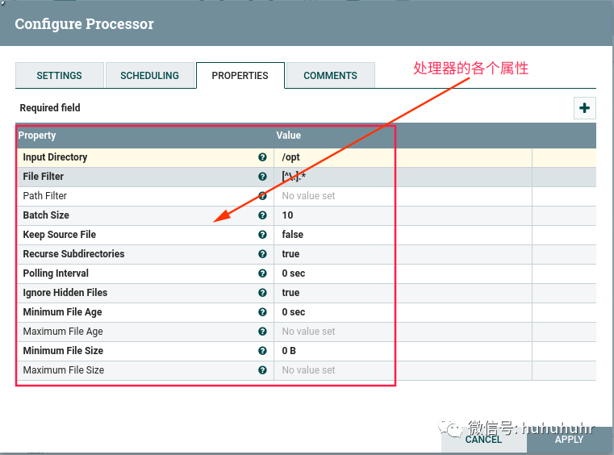Show help for Keep Source File property
The image size is (614, 455).
262,235
